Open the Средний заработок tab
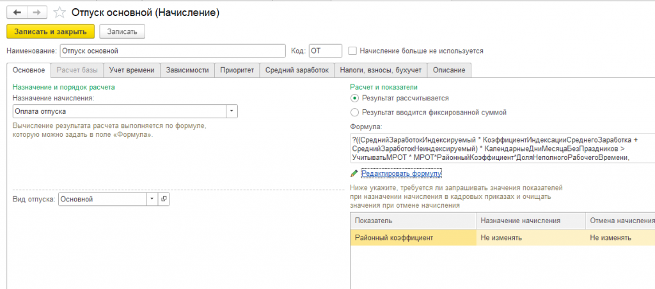The image size is (655, 289). click(x=297, y=70)
